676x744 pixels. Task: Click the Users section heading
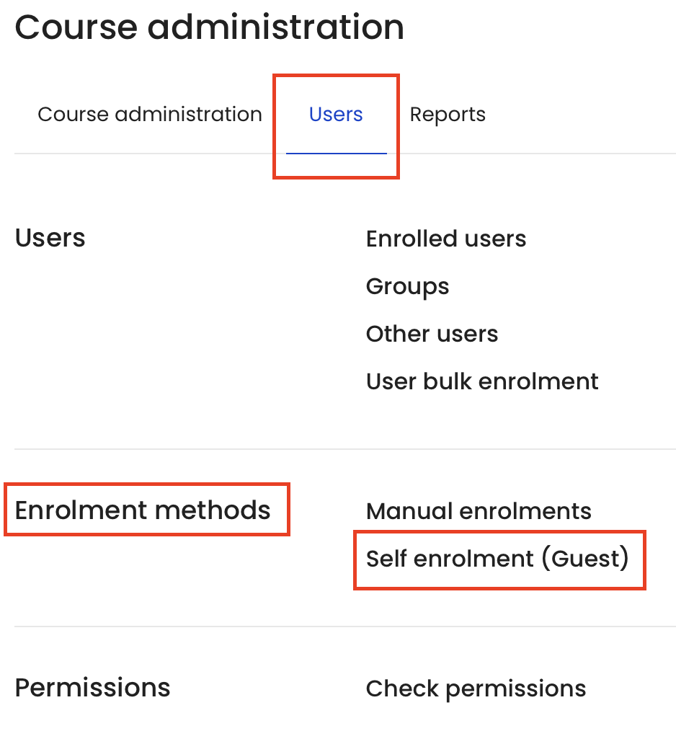pyautogui.click(x=50, y=237)
